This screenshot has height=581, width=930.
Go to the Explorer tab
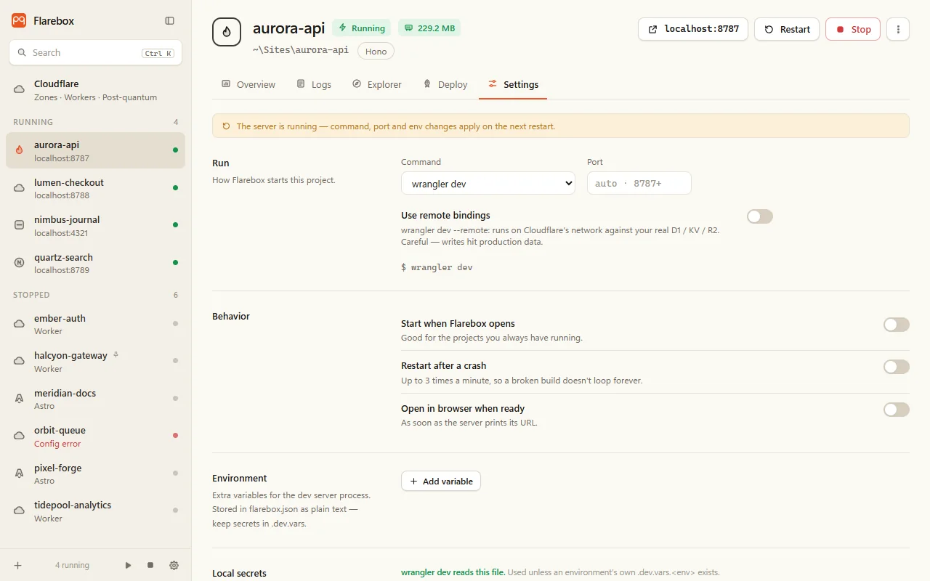(376, 85)
